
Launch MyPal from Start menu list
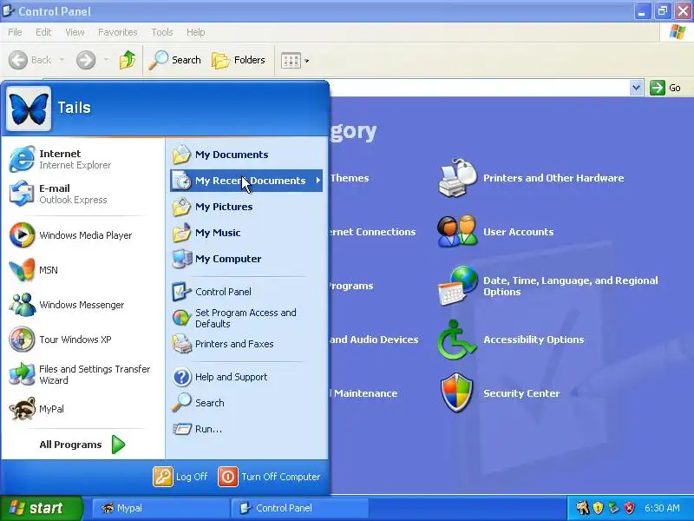tap(82, 409)
